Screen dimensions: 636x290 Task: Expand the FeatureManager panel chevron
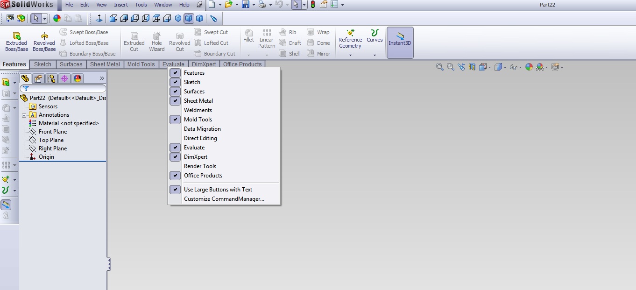[102, 78]
